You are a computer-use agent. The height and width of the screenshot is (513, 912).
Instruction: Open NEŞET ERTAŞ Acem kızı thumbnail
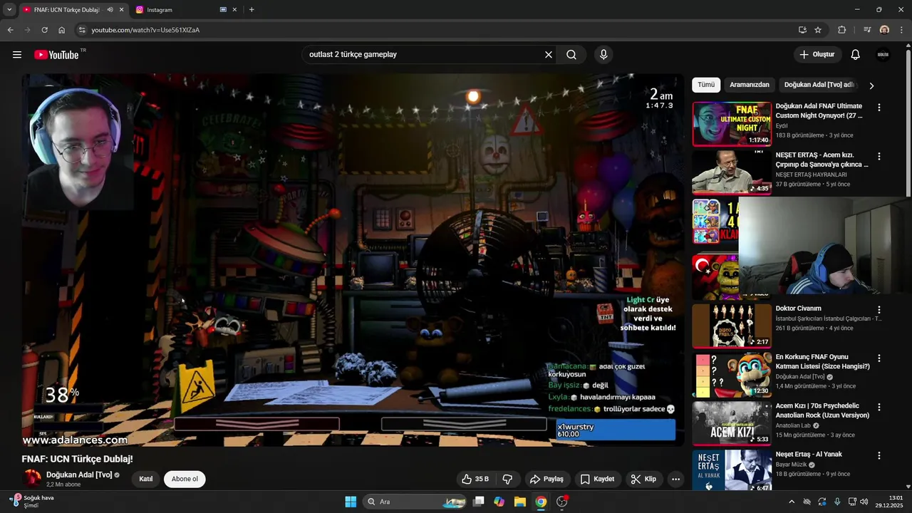732,172
